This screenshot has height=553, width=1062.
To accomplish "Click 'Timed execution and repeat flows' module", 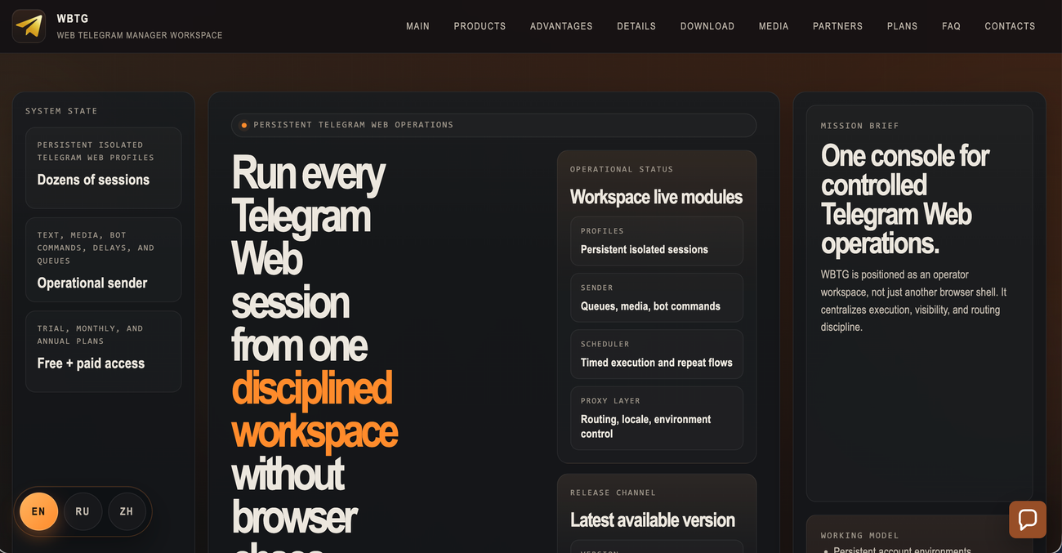I will (x=657, y=354).
